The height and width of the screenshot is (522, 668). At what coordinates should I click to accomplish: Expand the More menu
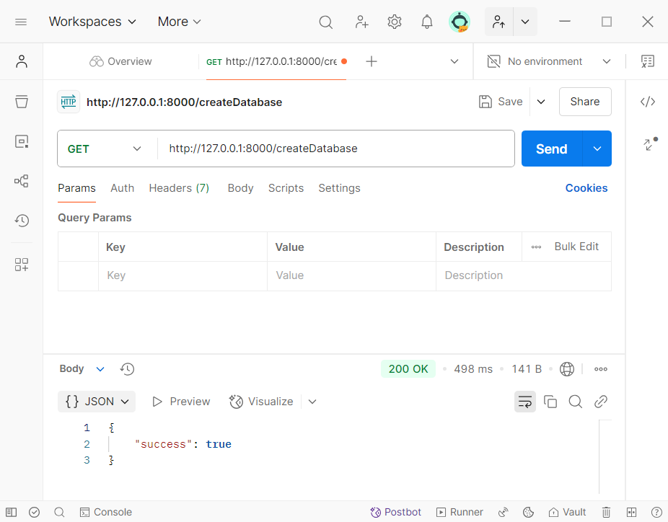pyautogui.click(x=179, y=22)
